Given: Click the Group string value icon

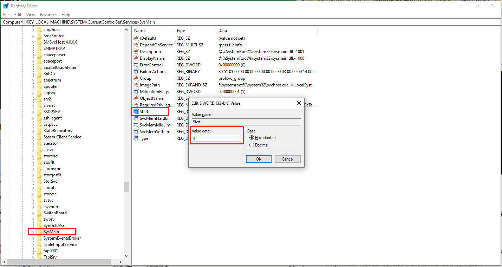Looking at the screenshot, I should pos(137,78).
